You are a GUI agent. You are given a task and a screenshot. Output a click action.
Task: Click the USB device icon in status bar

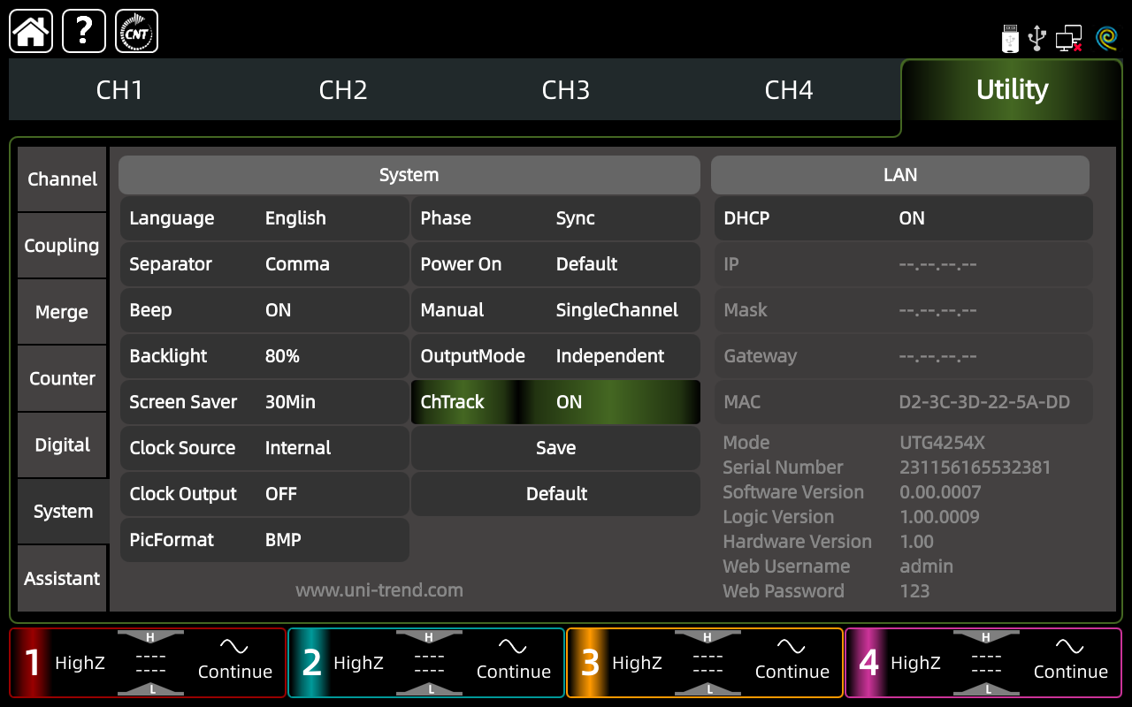pyautogui.click(x=1036, y=38)
